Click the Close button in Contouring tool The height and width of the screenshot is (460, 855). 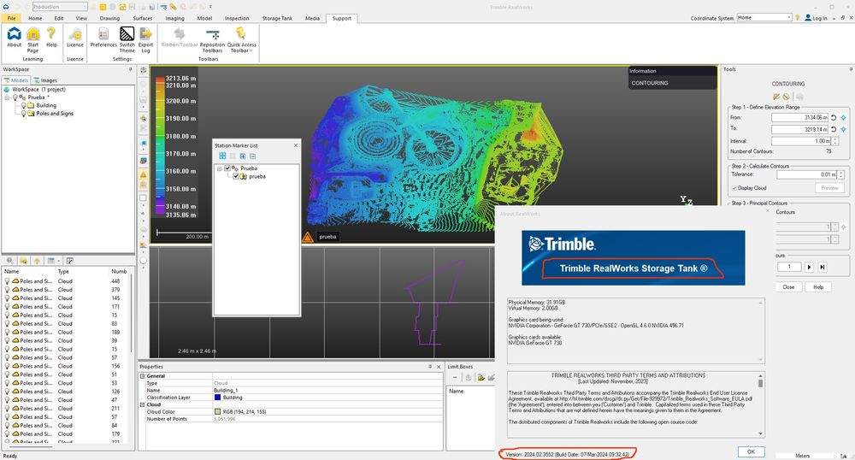coord(788,287)
